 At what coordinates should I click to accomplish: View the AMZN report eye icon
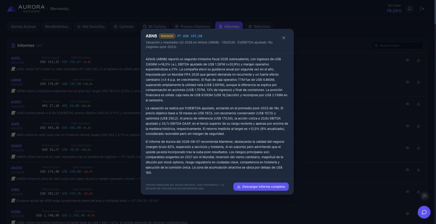(407, 170)
